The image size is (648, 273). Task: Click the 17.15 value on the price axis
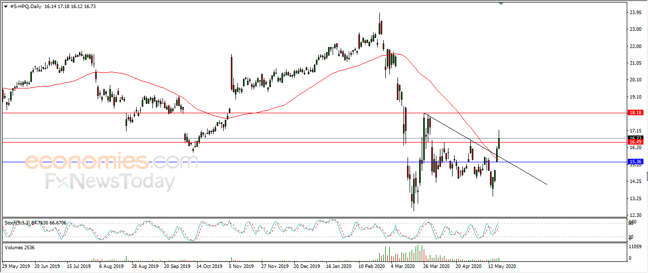[x=635, y=131]
